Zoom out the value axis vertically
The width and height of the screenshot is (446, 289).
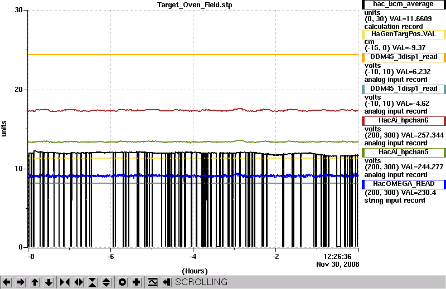106,282
